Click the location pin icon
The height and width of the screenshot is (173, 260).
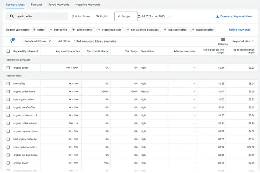pos(73,16)
